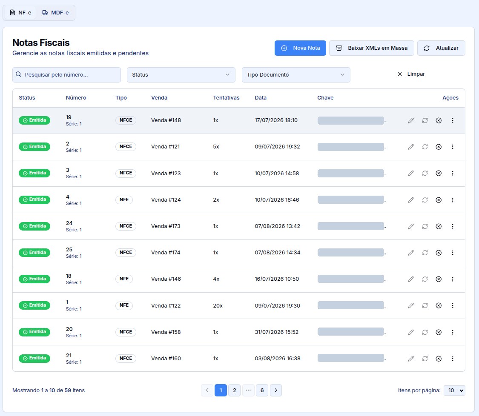
Task: Refresh icon in Venda #160 row
Action: click(425, 359)
